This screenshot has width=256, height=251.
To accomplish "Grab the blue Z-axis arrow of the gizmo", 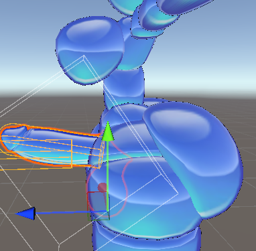I will click(25, 214).
